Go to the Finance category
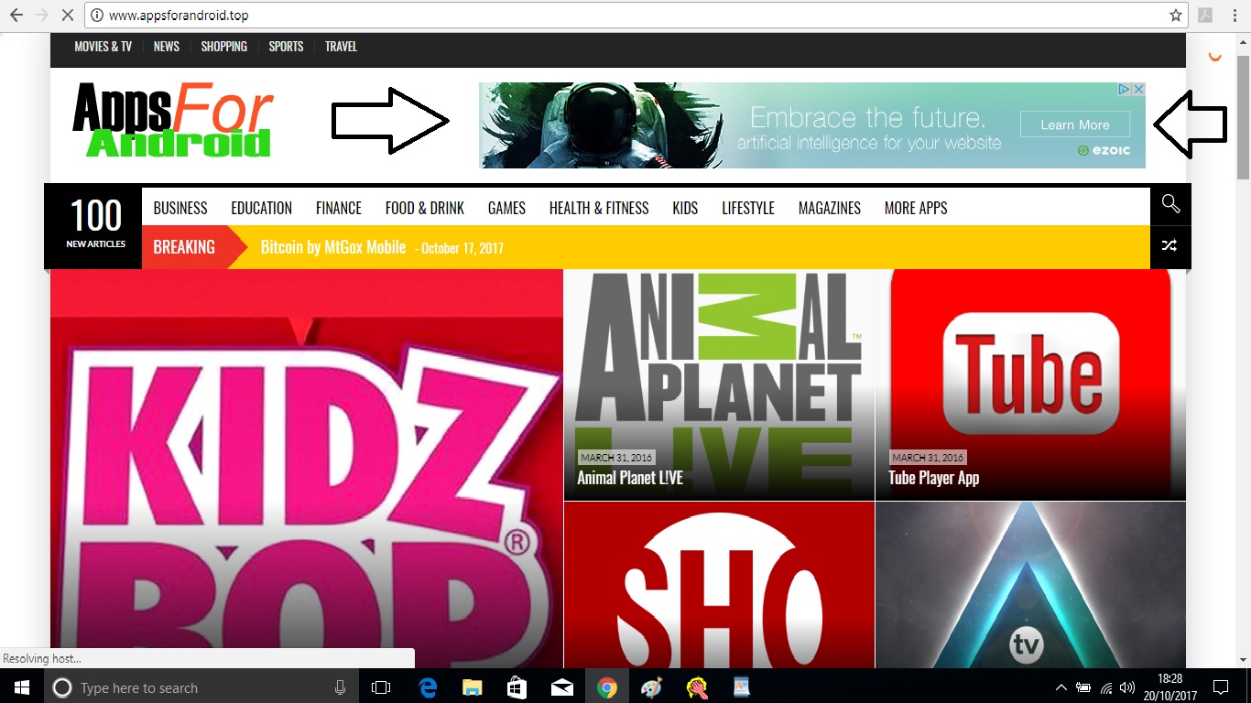The width and height of the screenshot is (1251, 703). coord(339,208)
